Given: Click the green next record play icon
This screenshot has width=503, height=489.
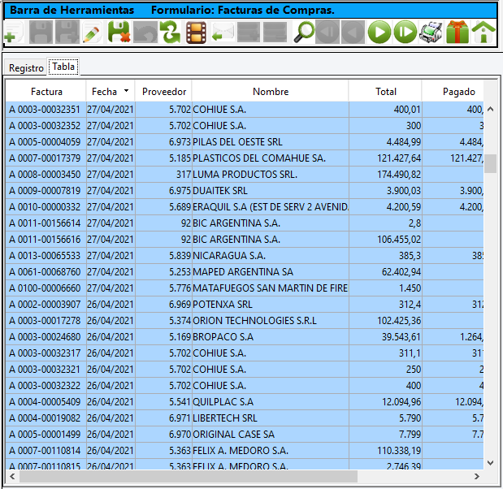Looking at the screenshot, I should [379, 32].
